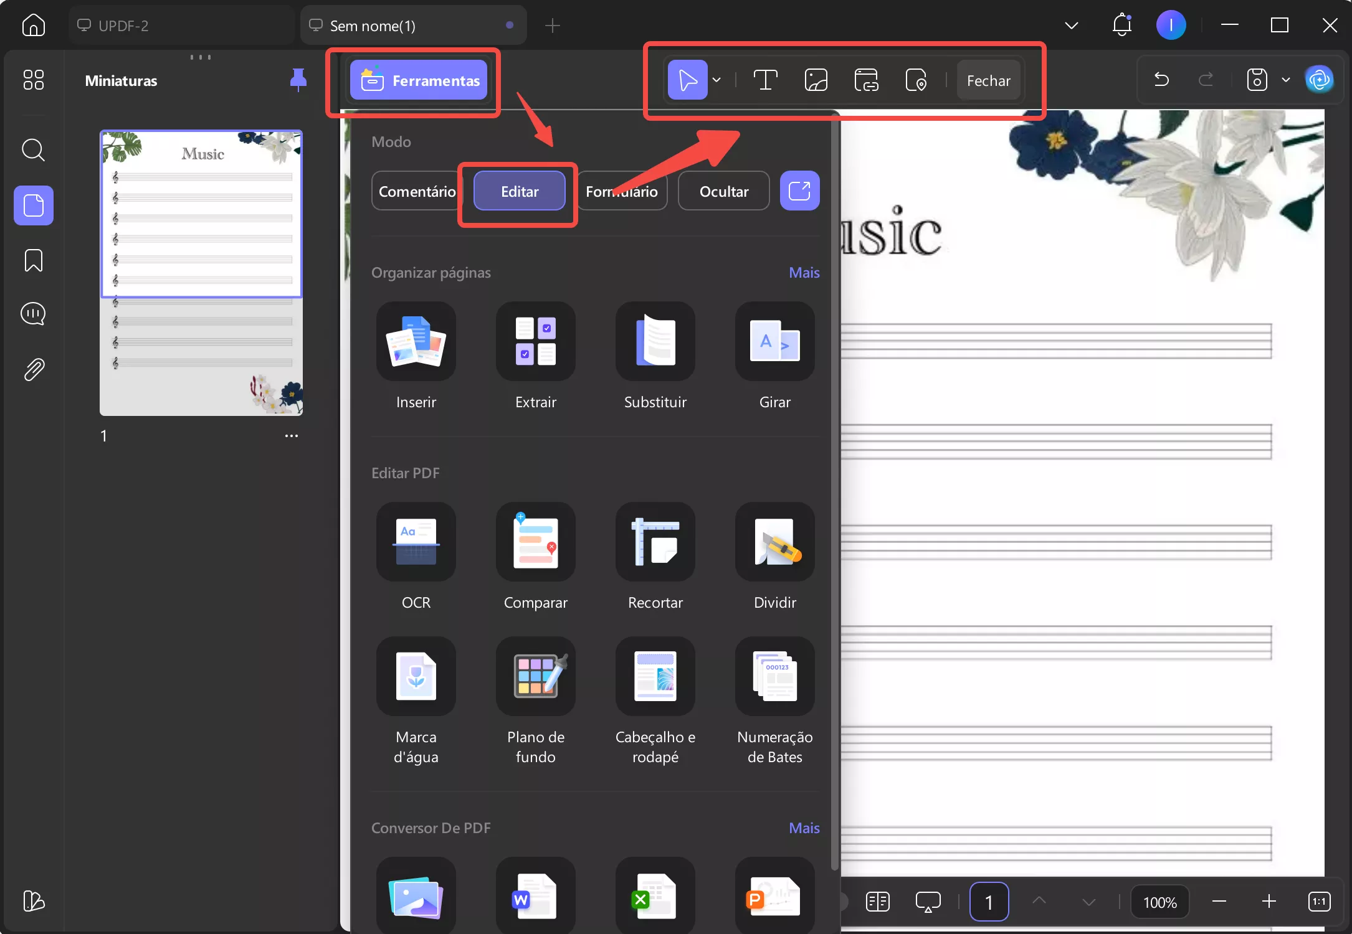Switch to the UPDF-2 tab
The height and width of the screenshot is (934, 1352).
pos(181,26)
